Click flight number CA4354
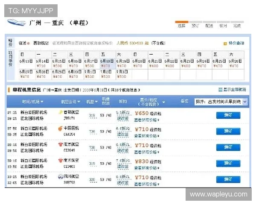 (x=69, y=135)
